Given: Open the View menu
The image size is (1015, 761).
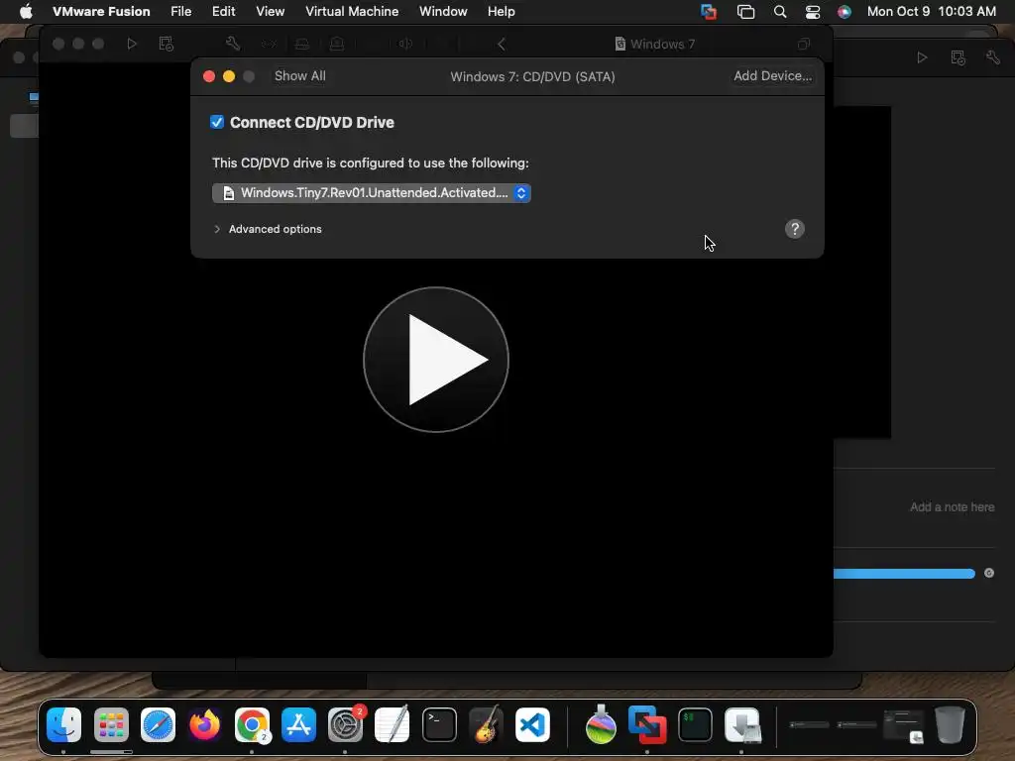Looking at the screenshot, I should (270, 12).
